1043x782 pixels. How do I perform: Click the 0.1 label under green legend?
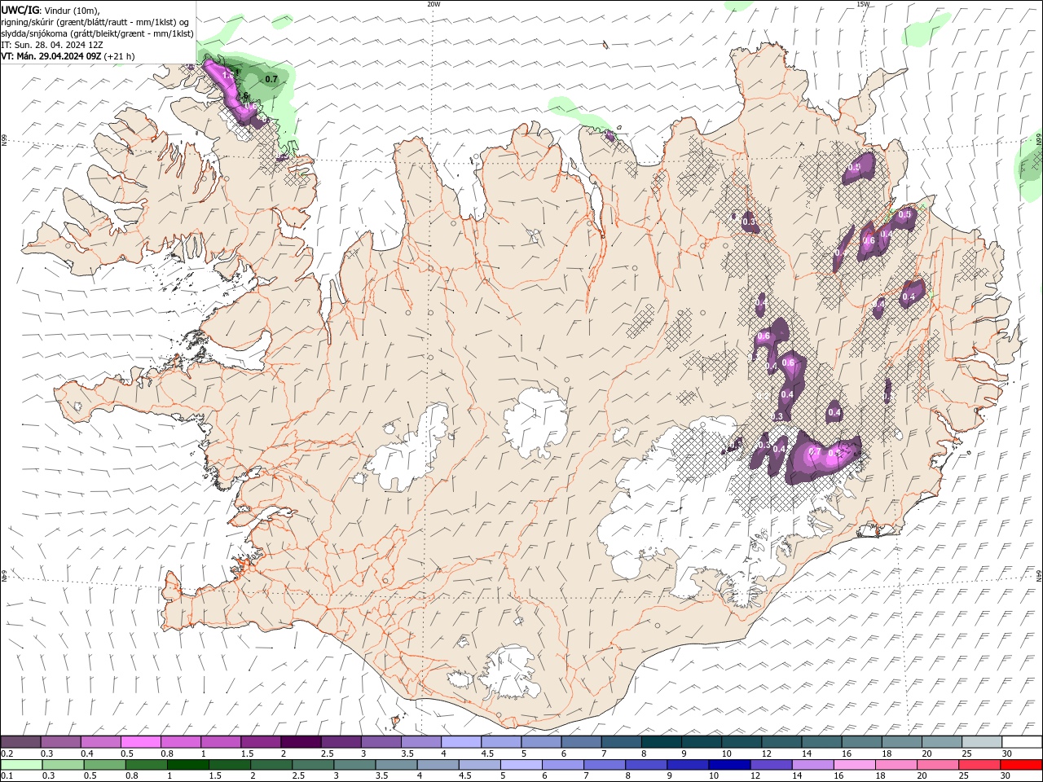coord(7,776)
